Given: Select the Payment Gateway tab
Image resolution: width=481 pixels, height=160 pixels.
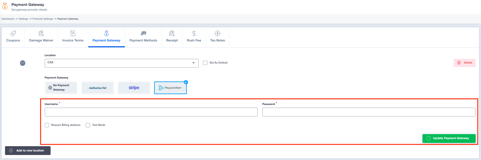Looking at the screenshot, I should click(106, 37).
